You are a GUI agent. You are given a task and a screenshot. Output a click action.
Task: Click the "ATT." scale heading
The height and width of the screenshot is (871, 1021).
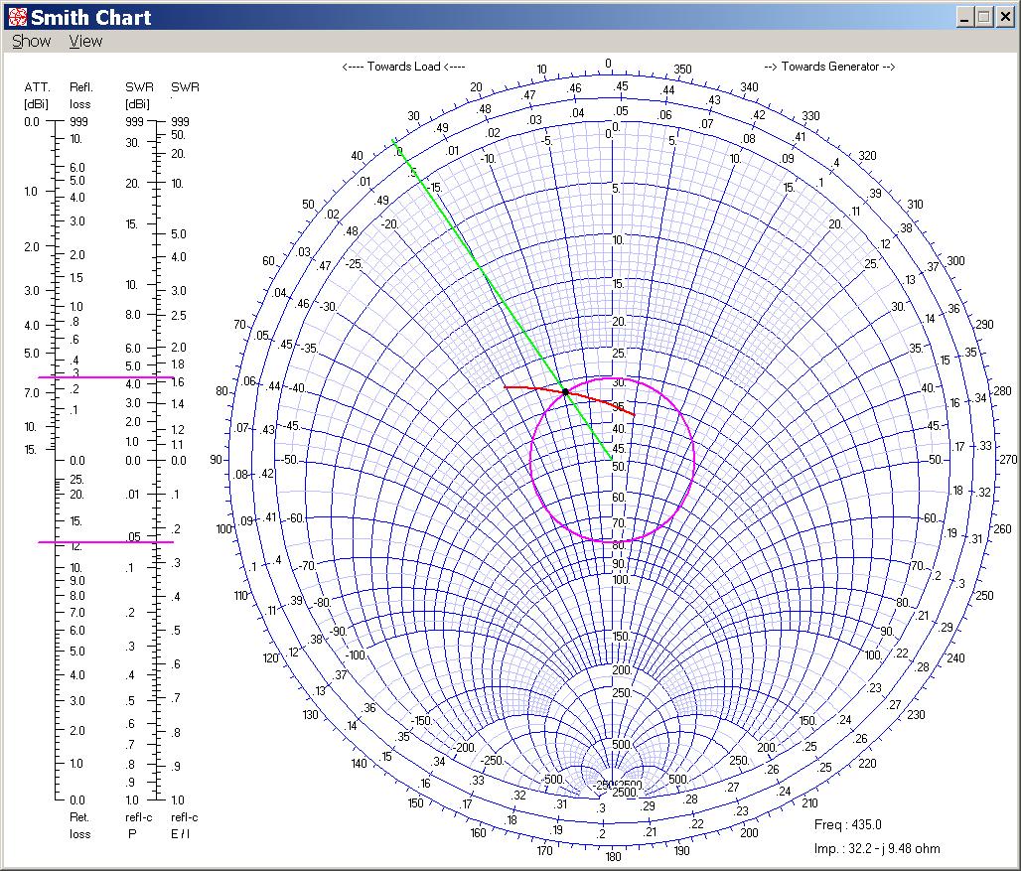[x=37, y=87]
